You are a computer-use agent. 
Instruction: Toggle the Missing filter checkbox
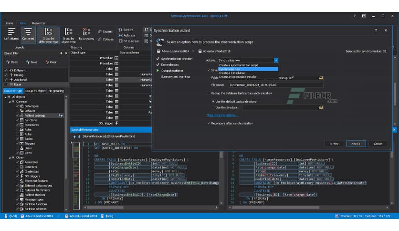pos(6,75)
